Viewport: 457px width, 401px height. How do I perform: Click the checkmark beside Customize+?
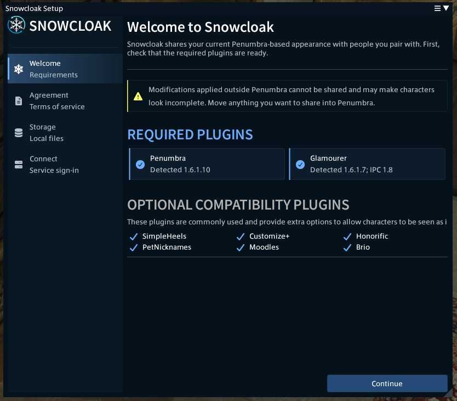[x=241, y=236]
